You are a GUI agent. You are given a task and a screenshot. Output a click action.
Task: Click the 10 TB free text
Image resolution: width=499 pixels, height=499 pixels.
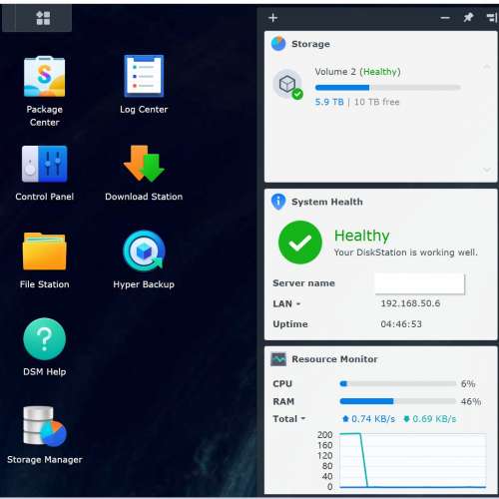[x=377, y=102]
